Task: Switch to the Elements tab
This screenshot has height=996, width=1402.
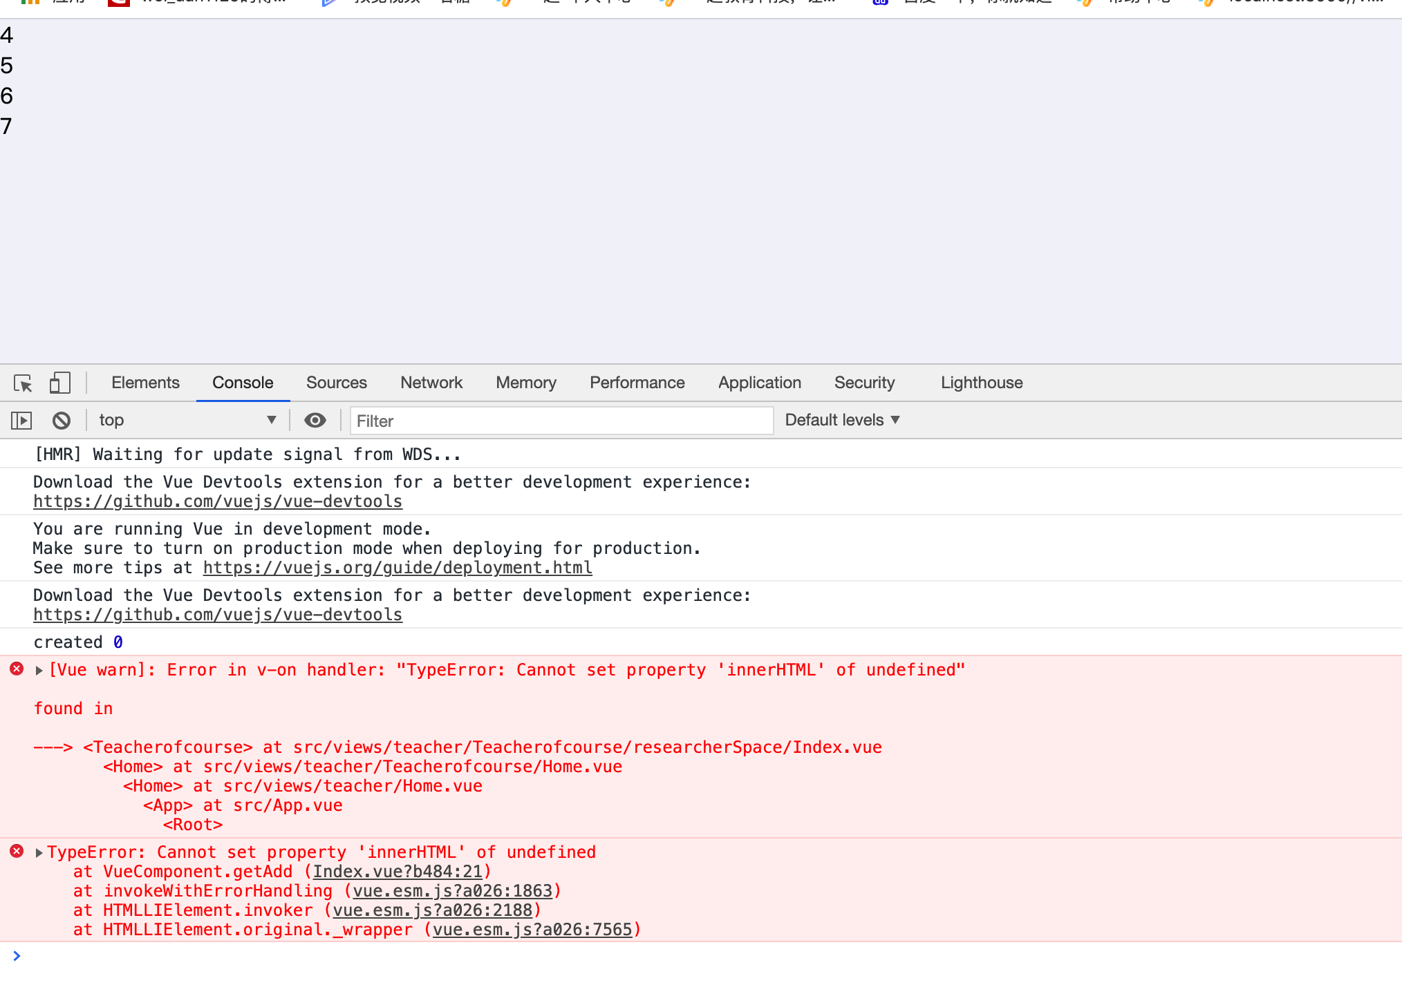Action: (x=145, y=383)
